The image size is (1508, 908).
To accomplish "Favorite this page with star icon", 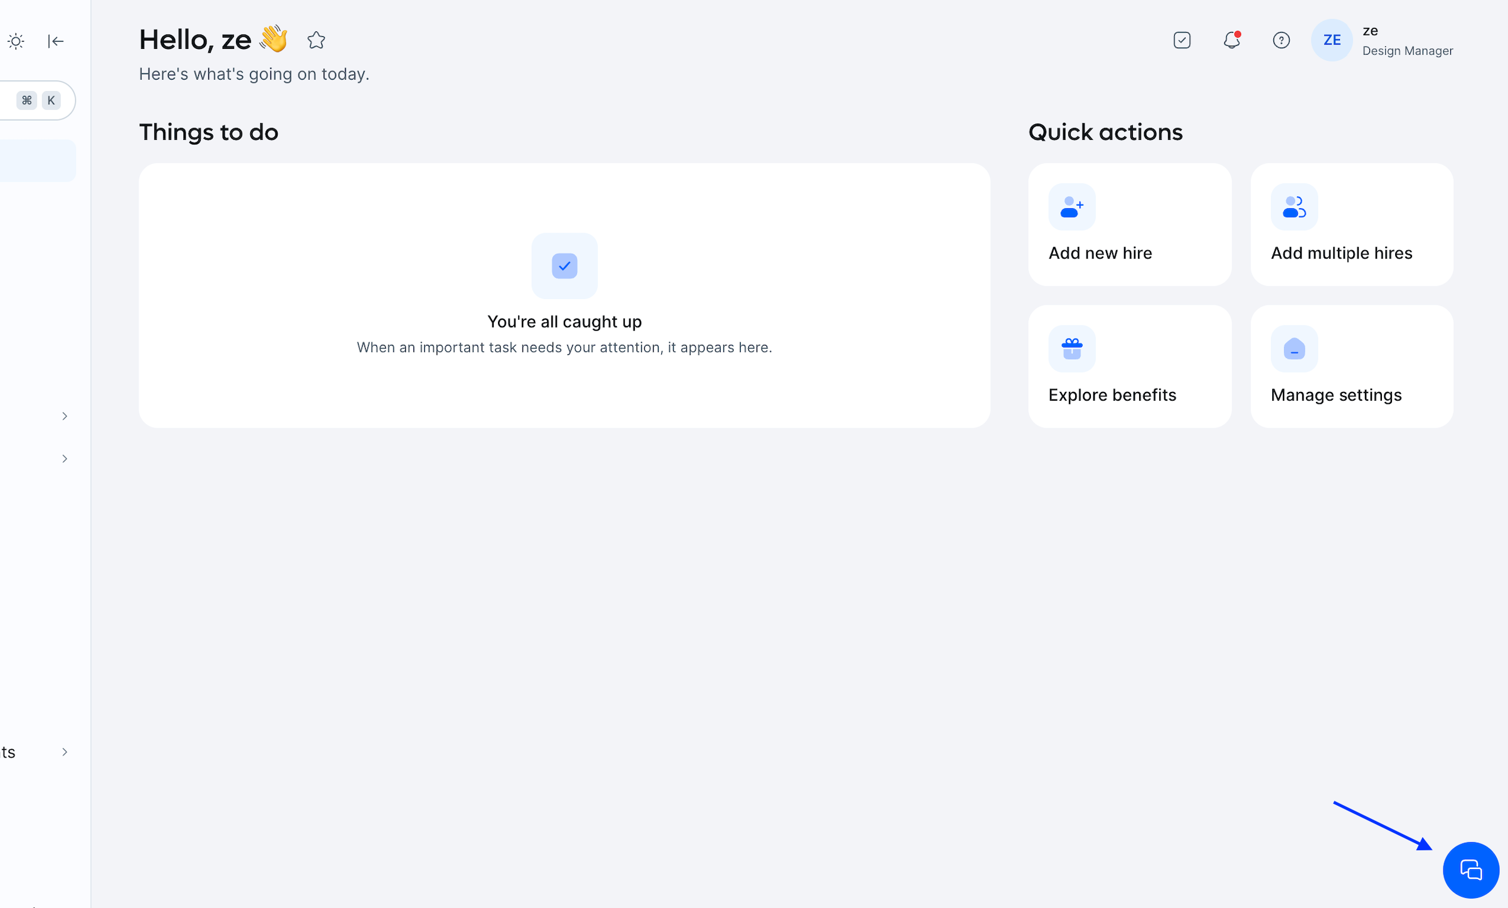I will pos(316,40).
